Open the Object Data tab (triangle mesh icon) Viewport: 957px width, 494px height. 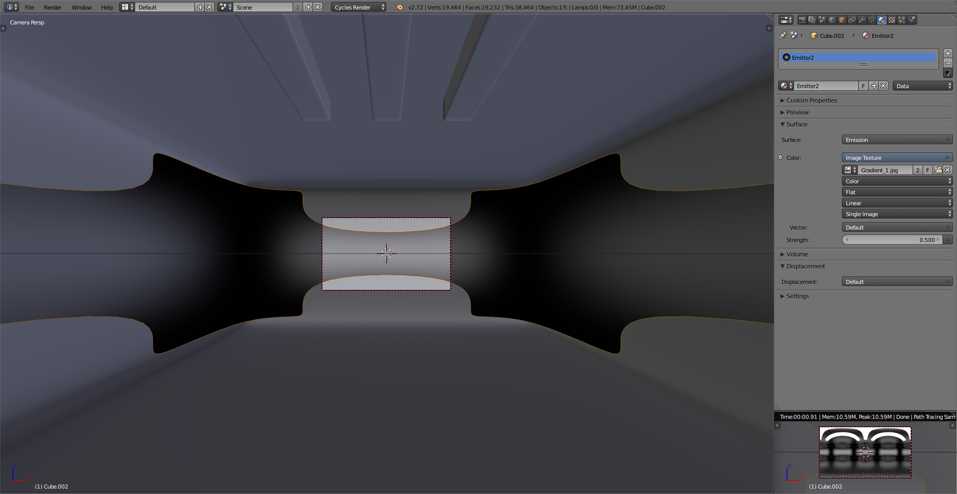tap(872, 20)
